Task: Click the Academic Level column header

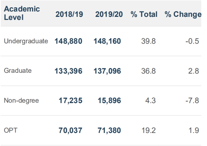Action: pyautogui.click(x=22, y=13)
